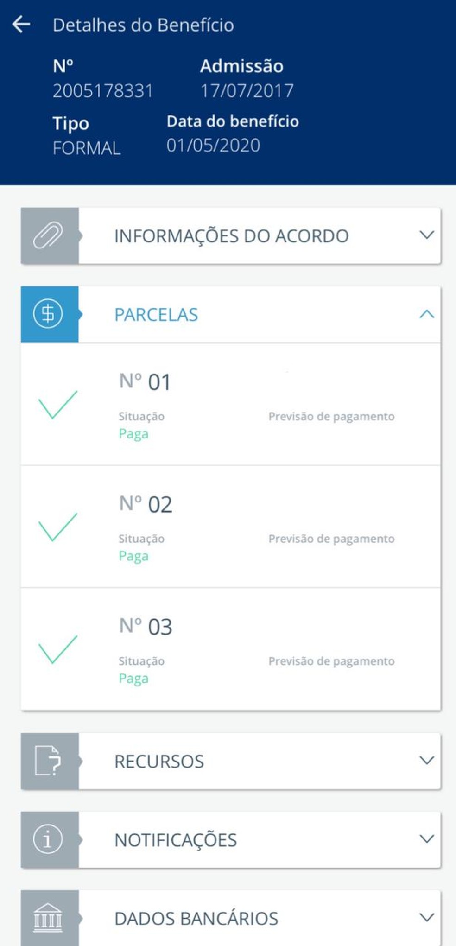Click the green checkmark for parcela 02
The width and height of the screenshot is (456, 946).
[x=57, y=527]
